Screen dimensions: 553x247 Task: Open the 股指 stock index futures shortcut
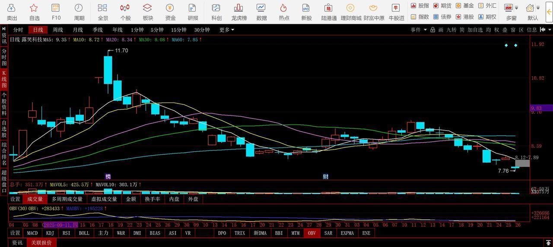coord(420,6)
